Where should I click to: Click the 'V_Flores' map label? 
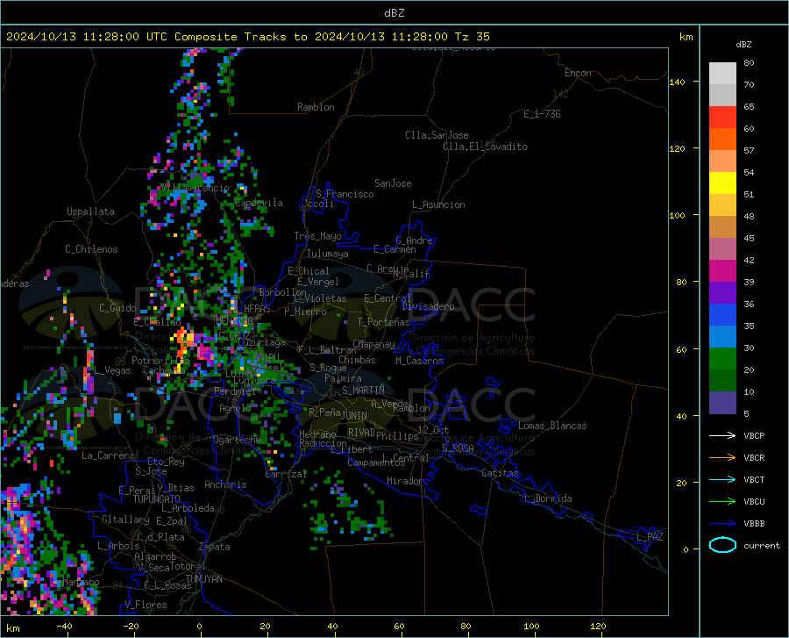tap(146, 605)
